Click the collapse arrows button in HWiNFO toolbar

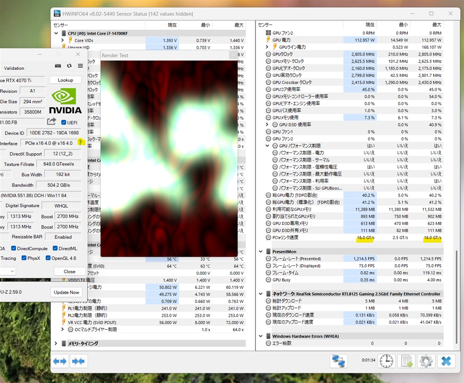pos(78,361)
